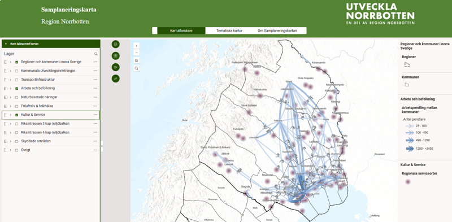Viewport: 452px width, 222px height.
Task: Expand Riksintressen 4 kap miljöbalken group
Action: click(x=11, y=133)
